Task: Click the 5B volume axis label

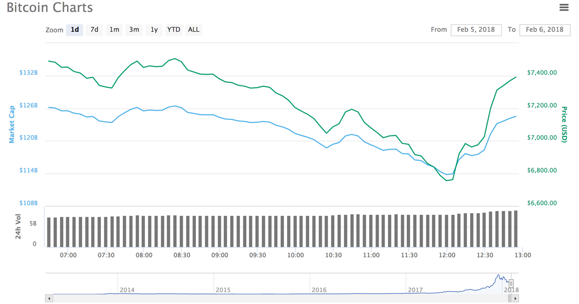Action: (33, 223)
